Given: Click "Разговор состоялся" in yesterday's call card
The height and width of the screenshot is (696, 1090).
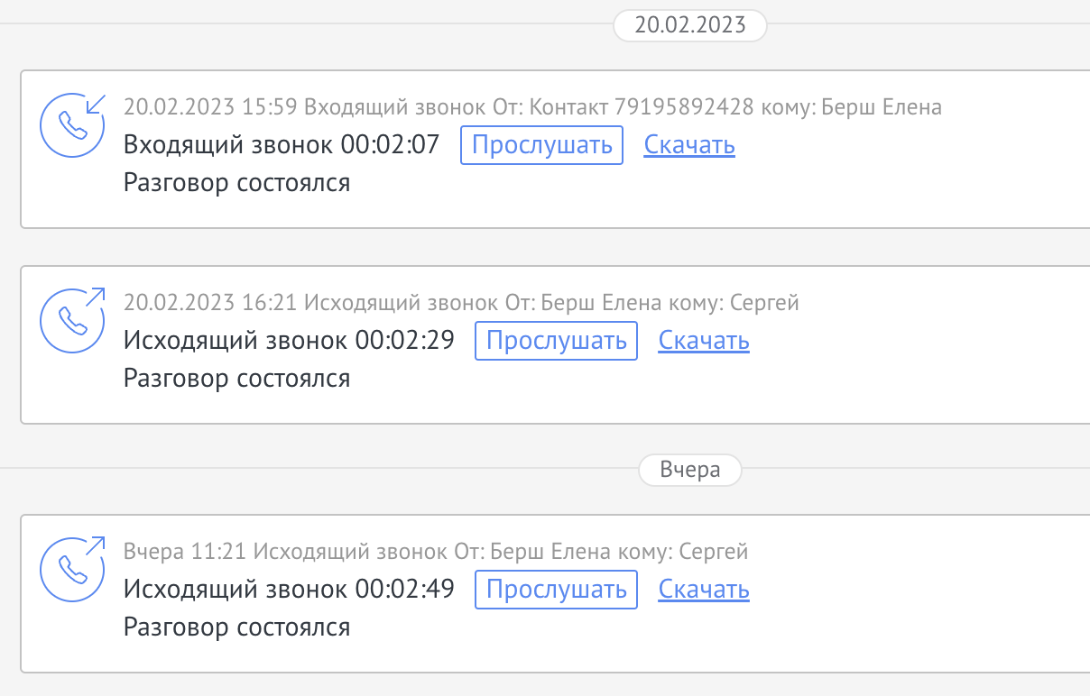Looking at the screenshot, I should click(236, 627).
